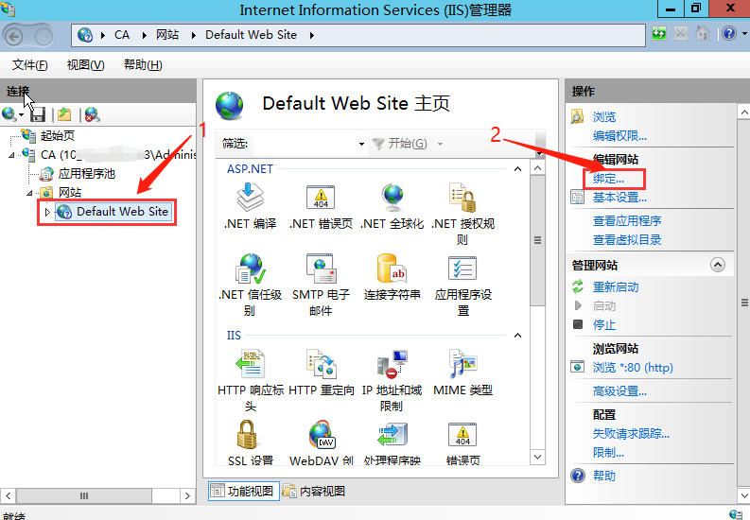Select 应用程序池 in the connections tree
Image resolution: width=750 pixels, height=520 pixels.
tap(87, 174)
